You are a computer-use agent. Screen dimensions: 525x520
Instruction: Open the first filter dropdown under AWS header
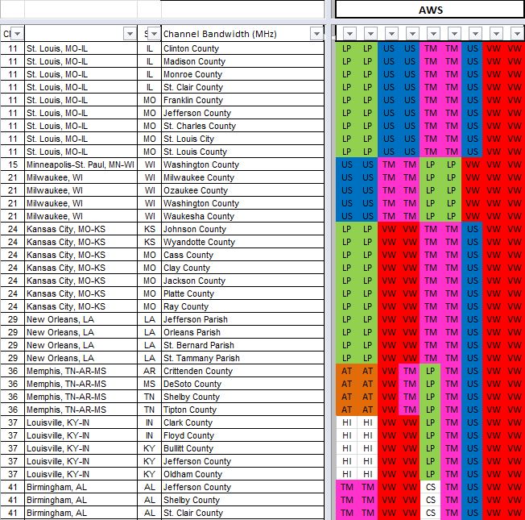pos(349,34)
